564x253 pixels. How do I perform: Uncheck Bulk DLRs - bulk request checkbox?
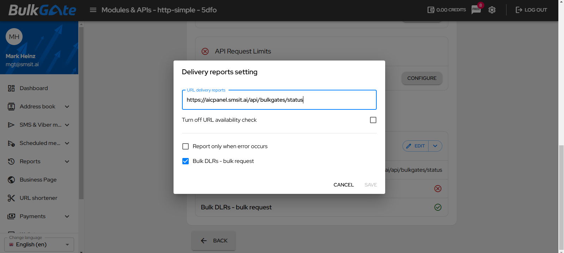tap(186, 161)
